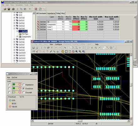Switch to the All Constraints tab
Screen dimensions: 138x126
(x=41, y=13)
